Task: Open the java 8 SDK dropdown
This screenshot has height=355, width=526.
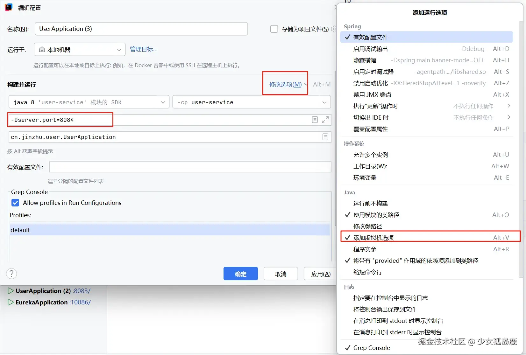Action: click(89, 102)
